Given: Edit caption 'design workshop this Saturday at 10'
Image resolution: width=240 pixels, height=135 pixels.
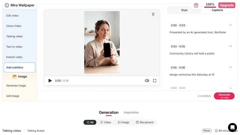Looking at the screenshot, I should [192, 74].
